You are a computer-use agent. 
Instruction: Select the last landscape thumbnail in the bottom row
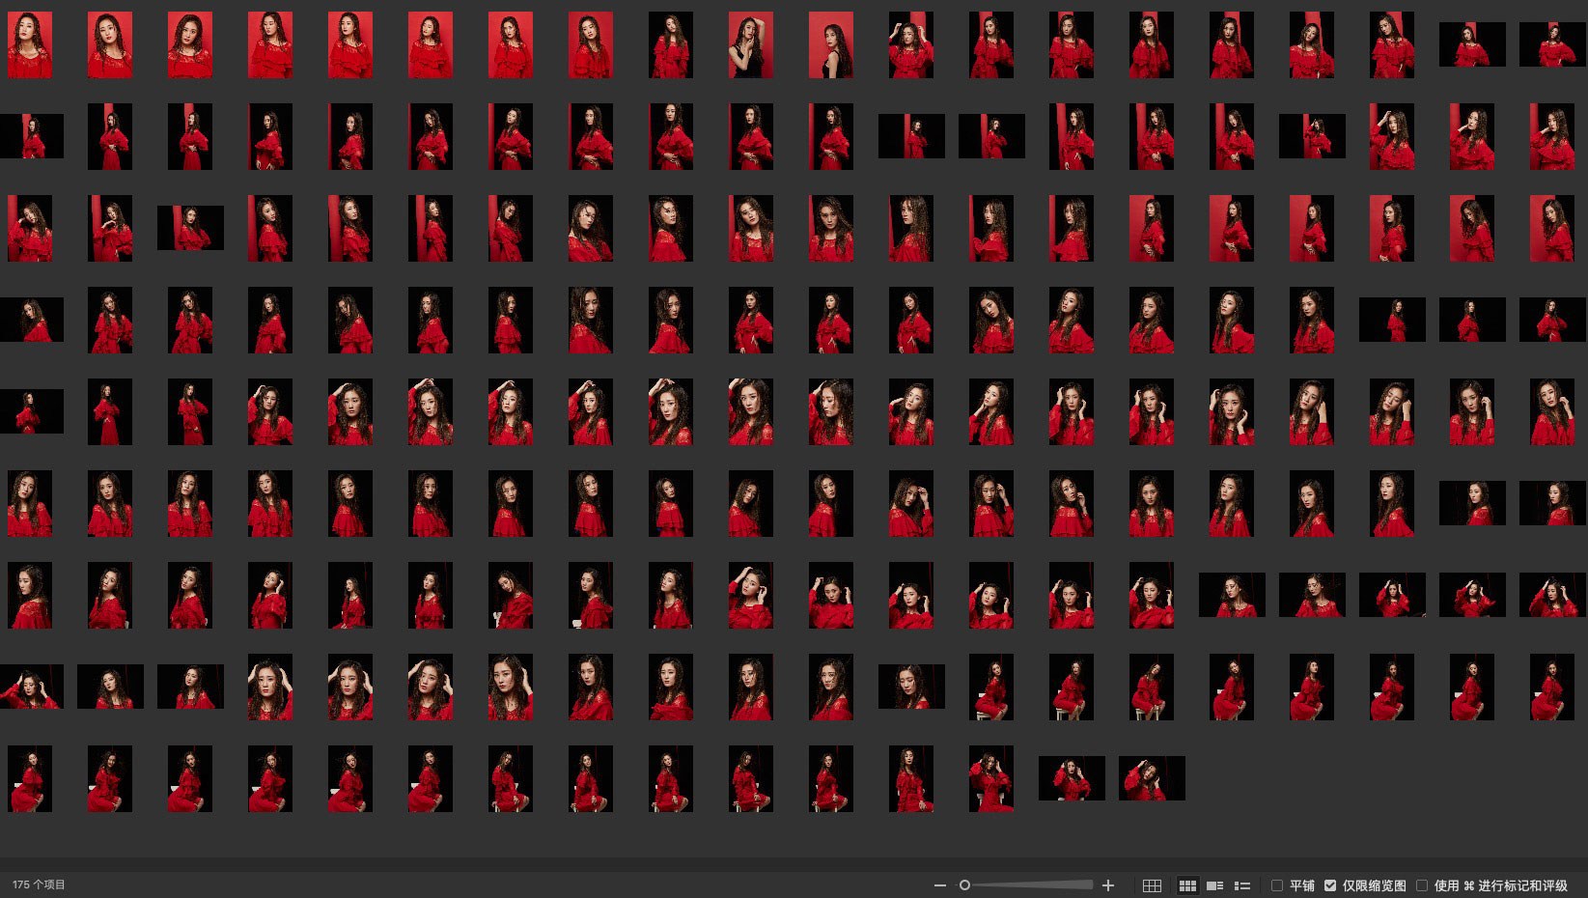pos(1152,778)
